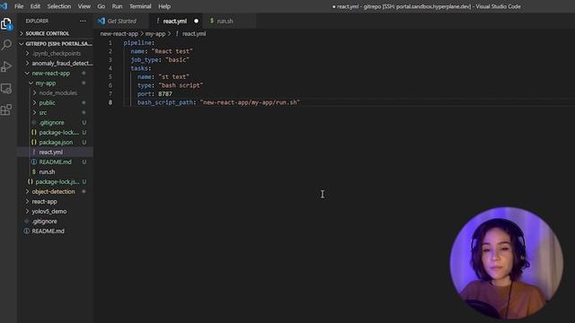Switch to the Get Started tab

tap(121, 21)
